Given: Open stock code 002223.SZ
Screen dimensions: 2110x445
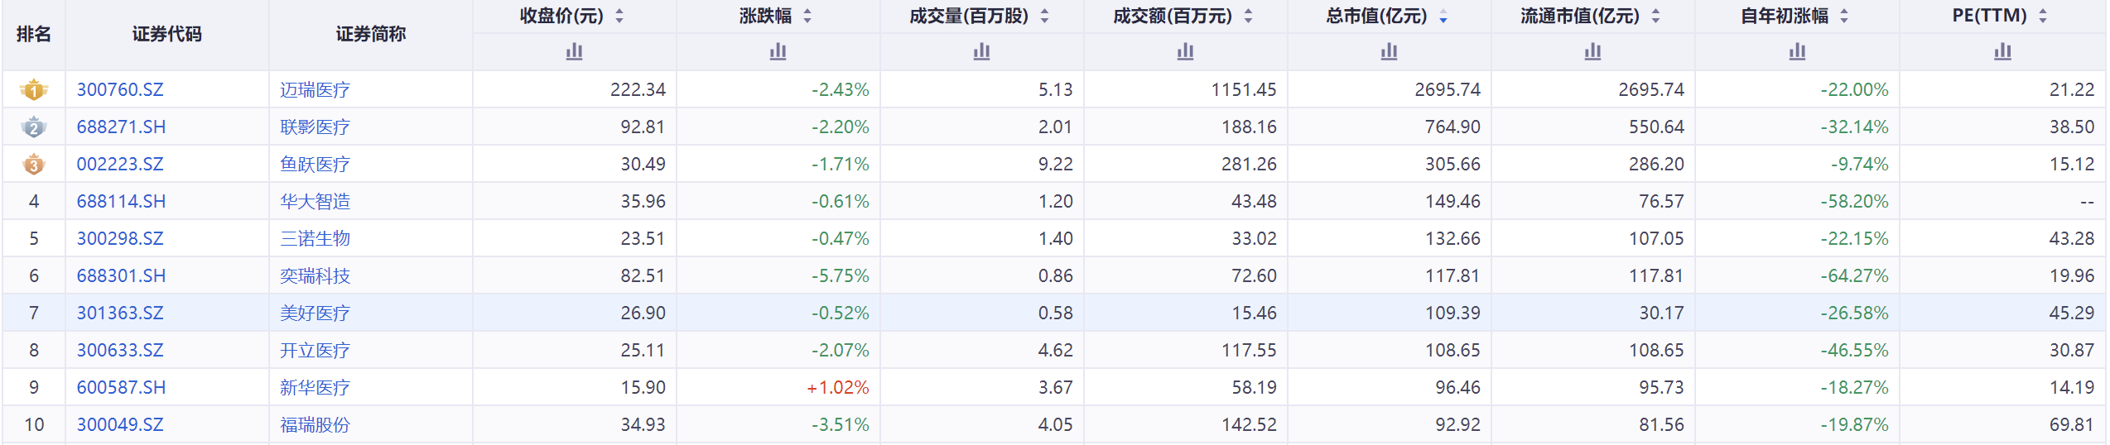Looking at the screenshot, I should [x=120, y=164].
